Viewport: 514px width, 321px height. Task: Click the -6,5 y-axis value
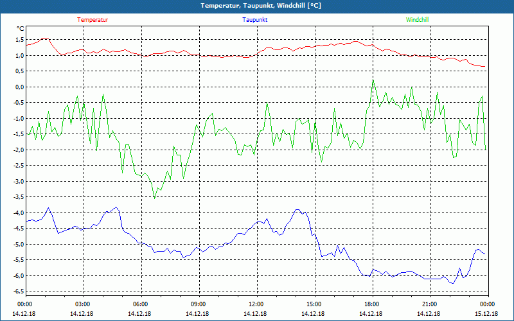(x=19, y=291)
